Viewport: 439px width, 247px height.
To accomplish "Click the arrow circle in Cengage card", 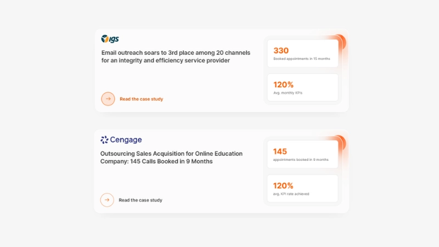I will [107, 200].
